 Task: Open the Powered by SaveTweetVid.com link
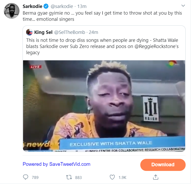[x=56, y=164]
